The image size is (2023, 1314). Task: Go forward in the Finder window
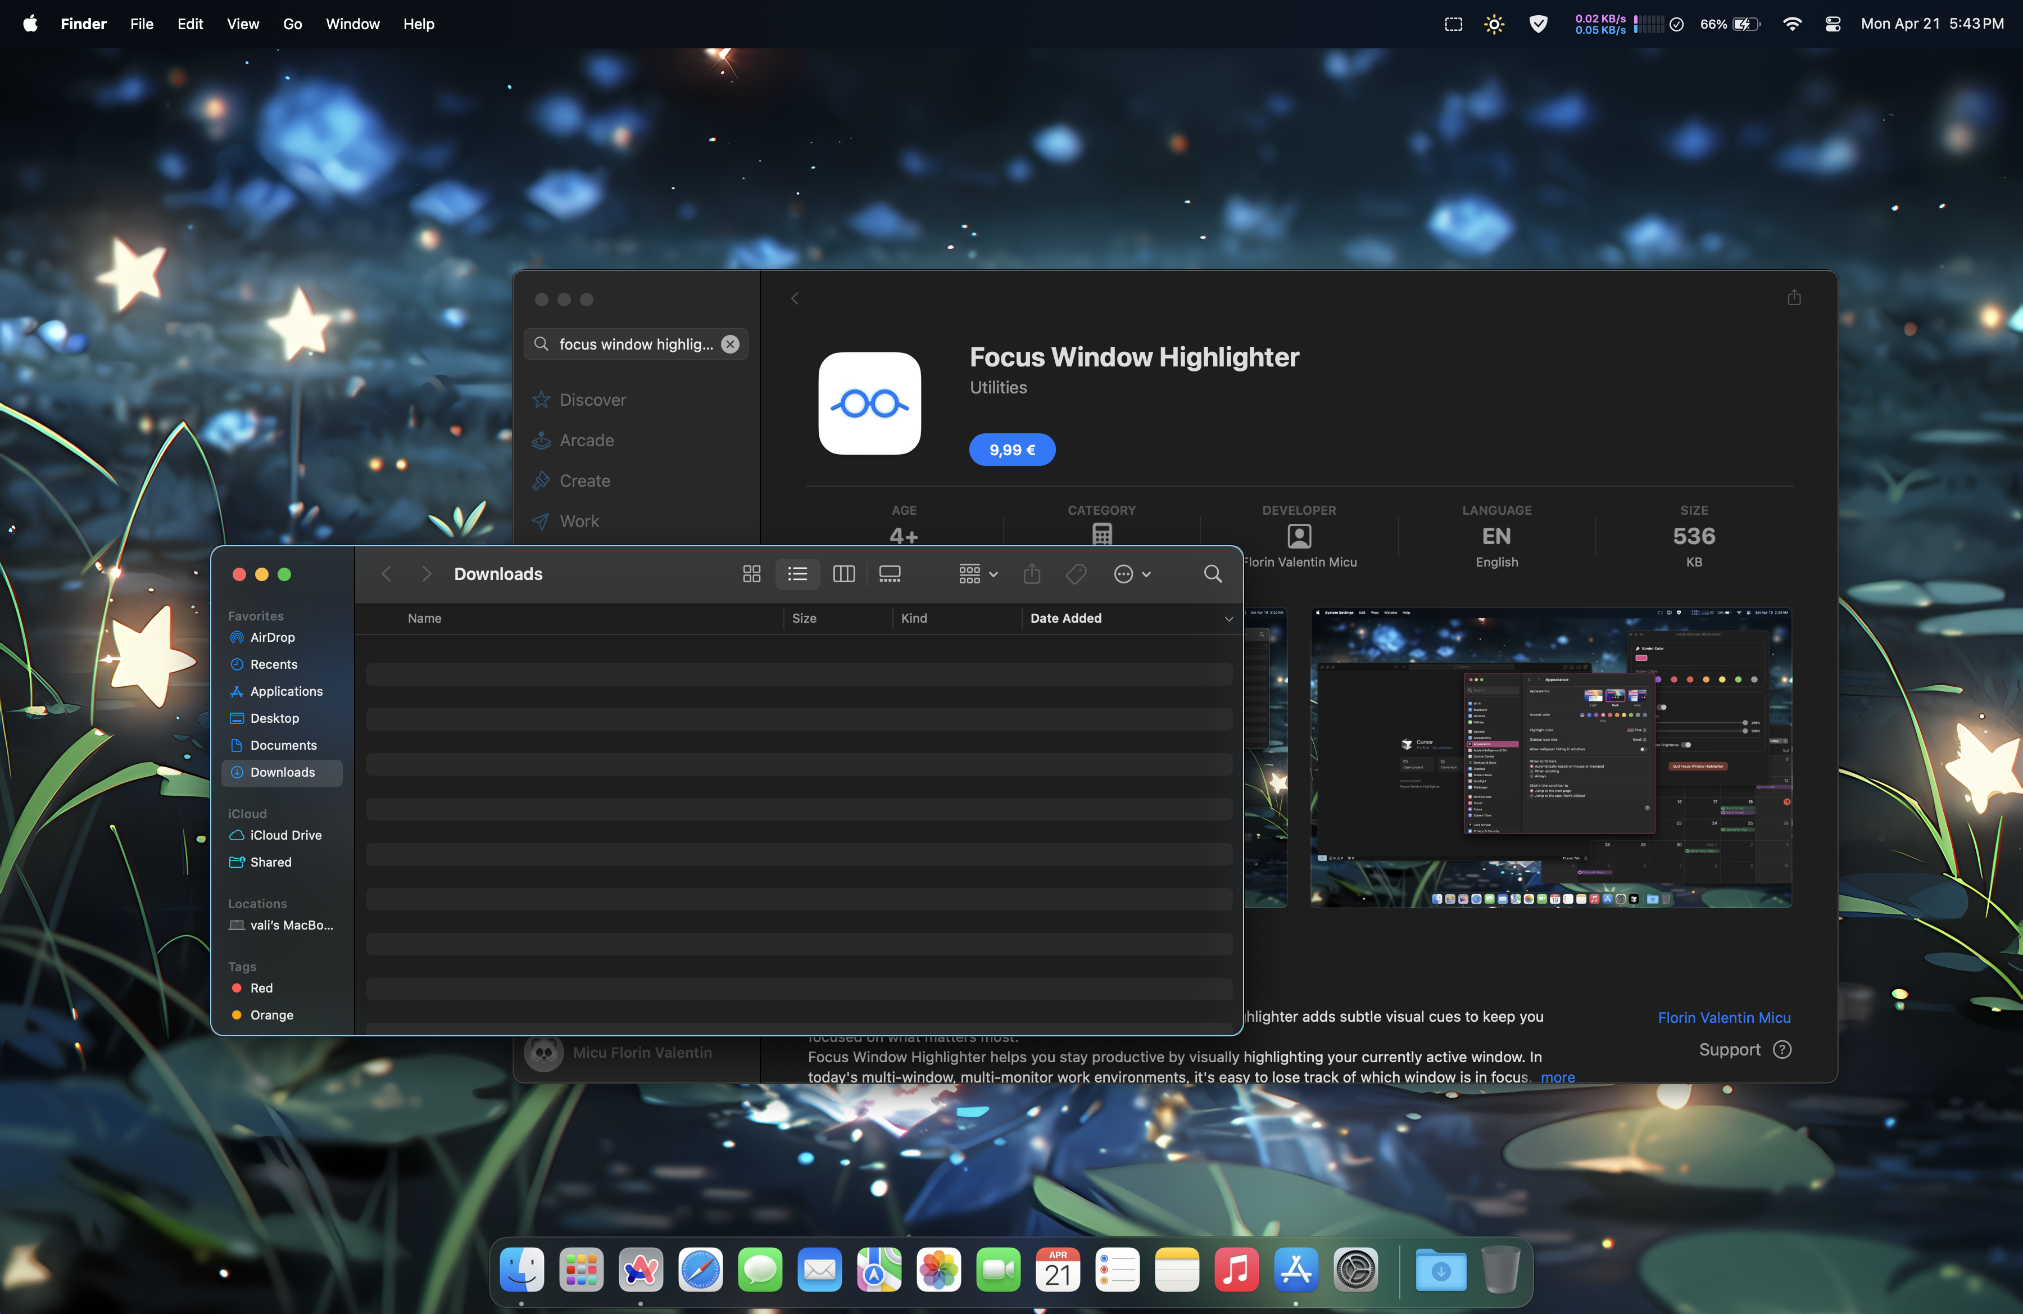[427, 574]
